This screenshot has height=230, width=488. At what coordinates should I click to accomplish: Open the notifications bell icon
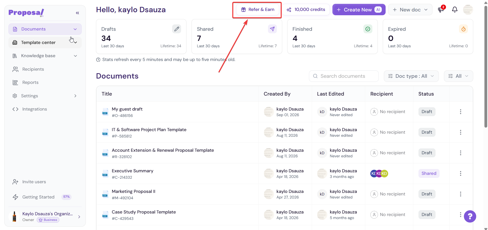tap(455, 10)
